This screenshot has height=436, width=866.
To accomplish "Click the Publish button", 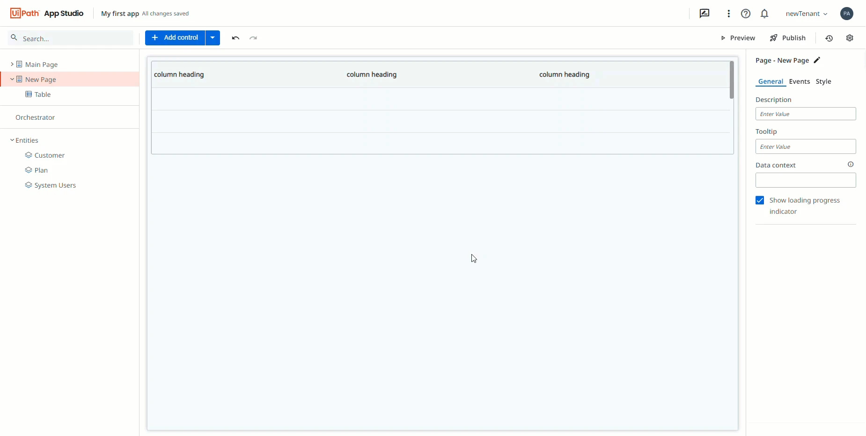I will [788, 38].
